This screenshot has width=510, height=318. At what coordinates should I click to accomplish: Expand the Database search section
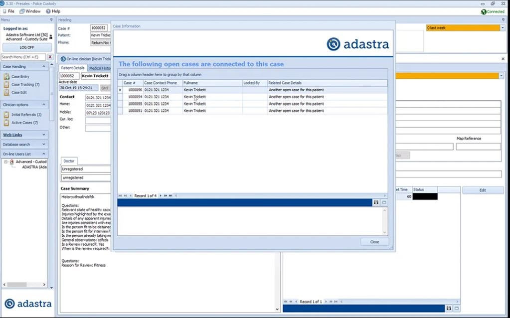pyautogui.click(x=43, y=145)
